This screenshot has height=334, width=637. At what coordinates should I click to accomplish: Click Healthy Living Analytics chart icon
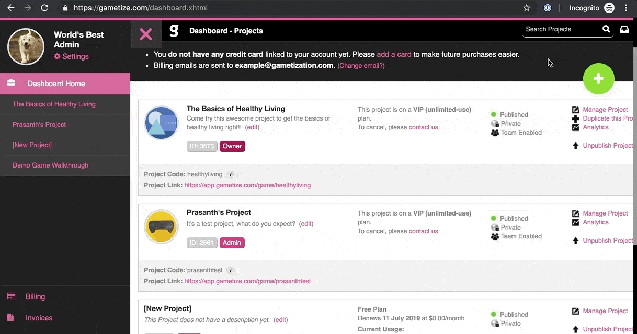(x=575, y=127)
